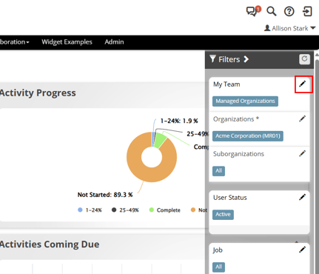
Task: Click the reset filters refresh icon
Action: click(x=304, y=59)
